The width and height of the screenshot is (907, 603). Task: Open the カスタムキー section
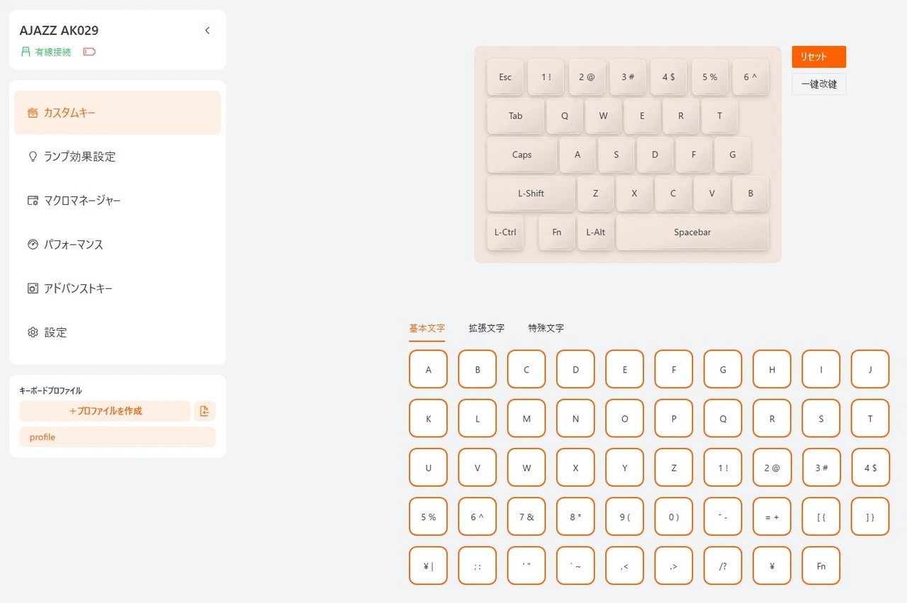point(117,113)
